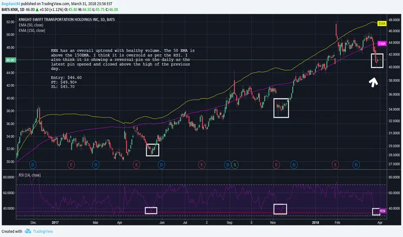Click the purple RSI axis tag

point(382,211)
